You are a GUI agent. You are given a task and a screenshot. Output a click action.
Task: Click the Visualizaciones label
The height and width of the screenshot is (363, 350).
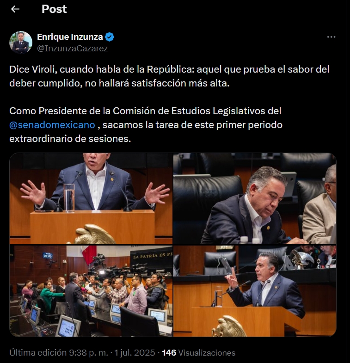(207, 352)
